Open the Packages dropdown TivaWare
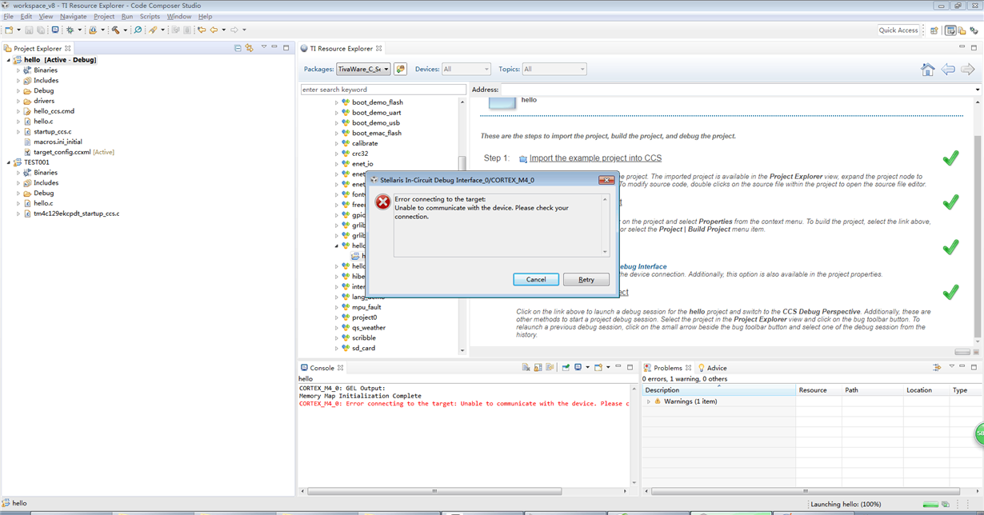984x515 pixels. (x=363, y=70)
